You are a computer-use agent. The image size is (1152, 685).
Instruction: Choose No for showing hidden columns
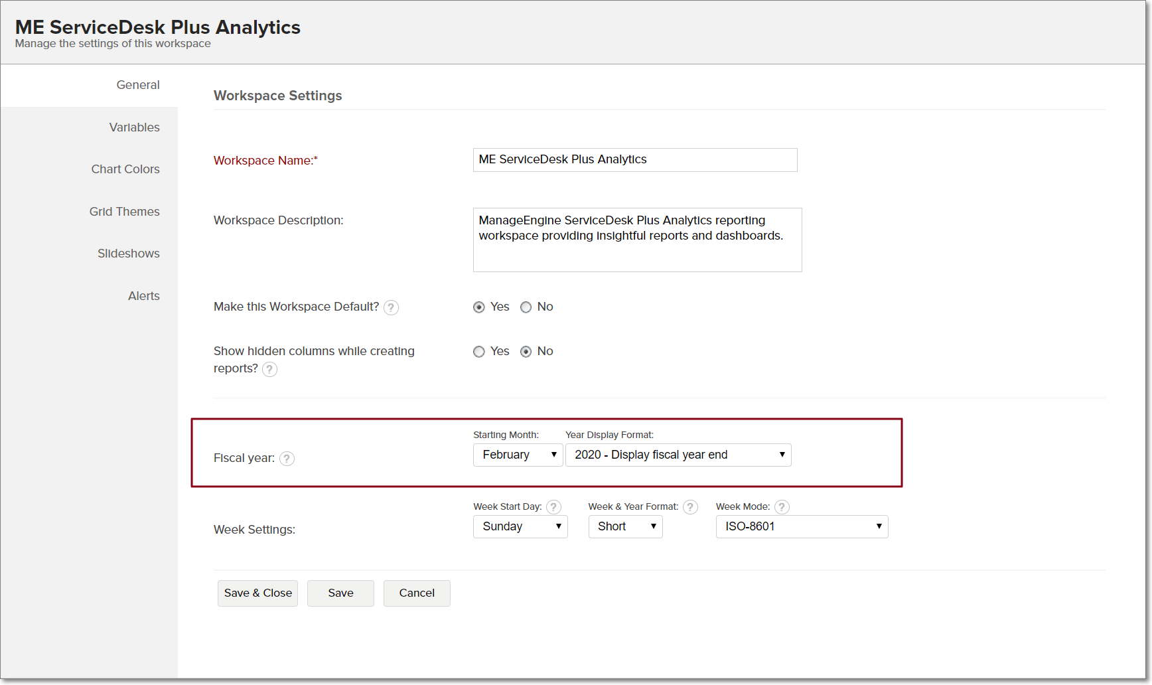(526, 352)
